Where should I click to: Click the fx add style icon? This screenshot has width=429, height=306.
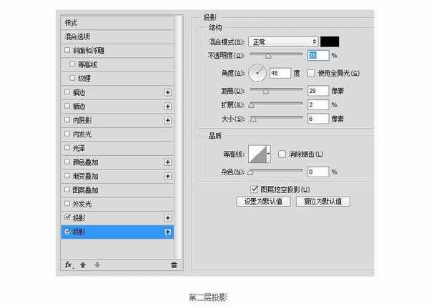[69, 265]
